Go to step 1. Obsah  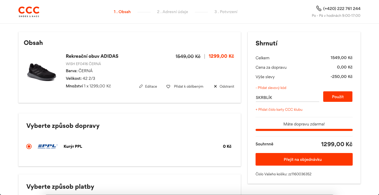122,12
